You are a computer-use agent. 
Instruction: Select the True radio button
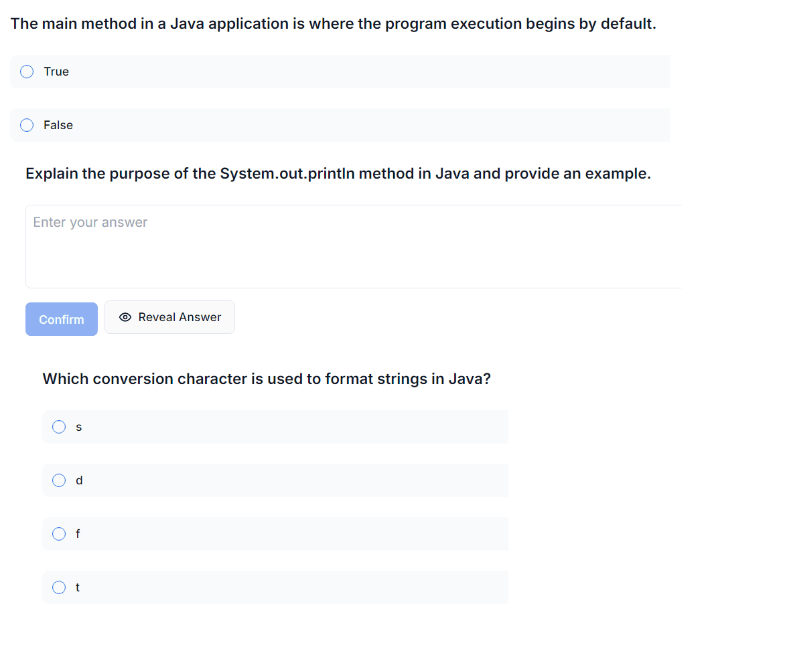(x=27, y=72)
